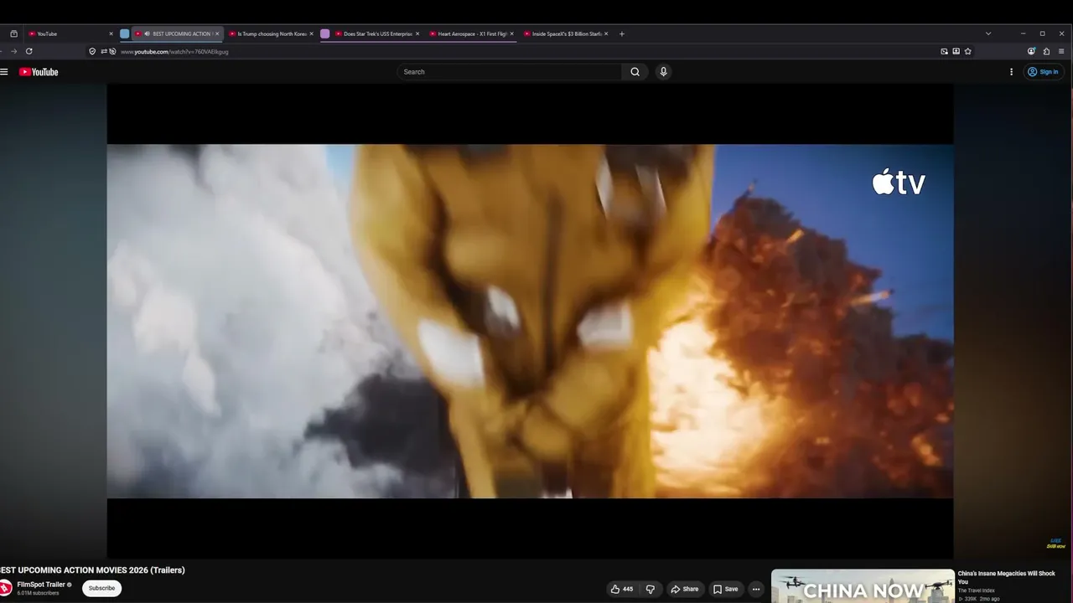Close the first YouTube tab
This screenshot has height=603, width=1073.
coord(111,33)
